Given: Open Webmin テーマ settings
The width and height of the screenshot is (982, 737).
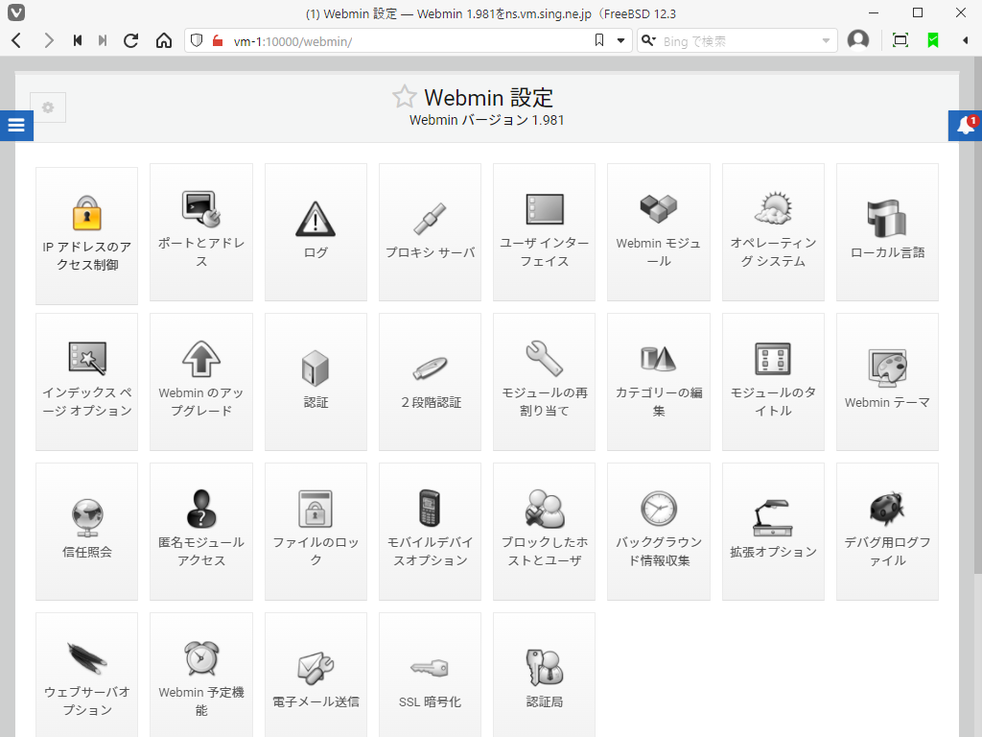Looking at the screenshot, I should [887, 382].
